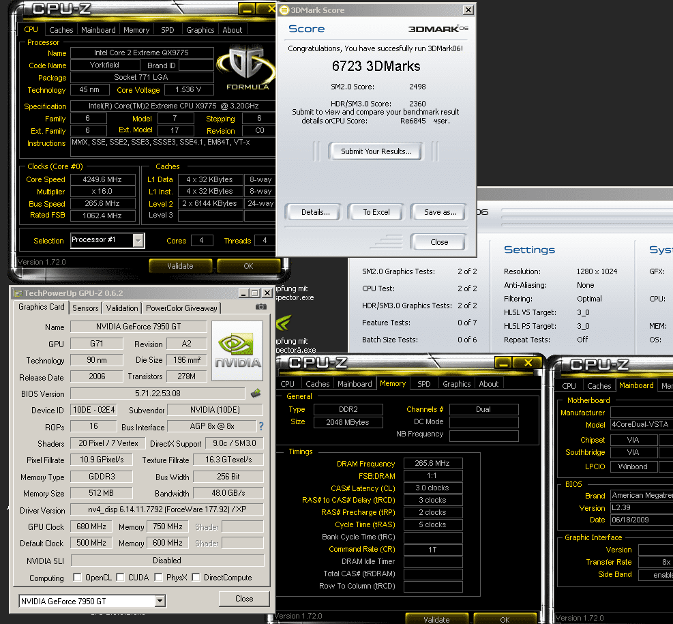Viewport: 673px width, 624px height.
Task: Click Validate in the top CPU-Z window
Action: (180, 266)
